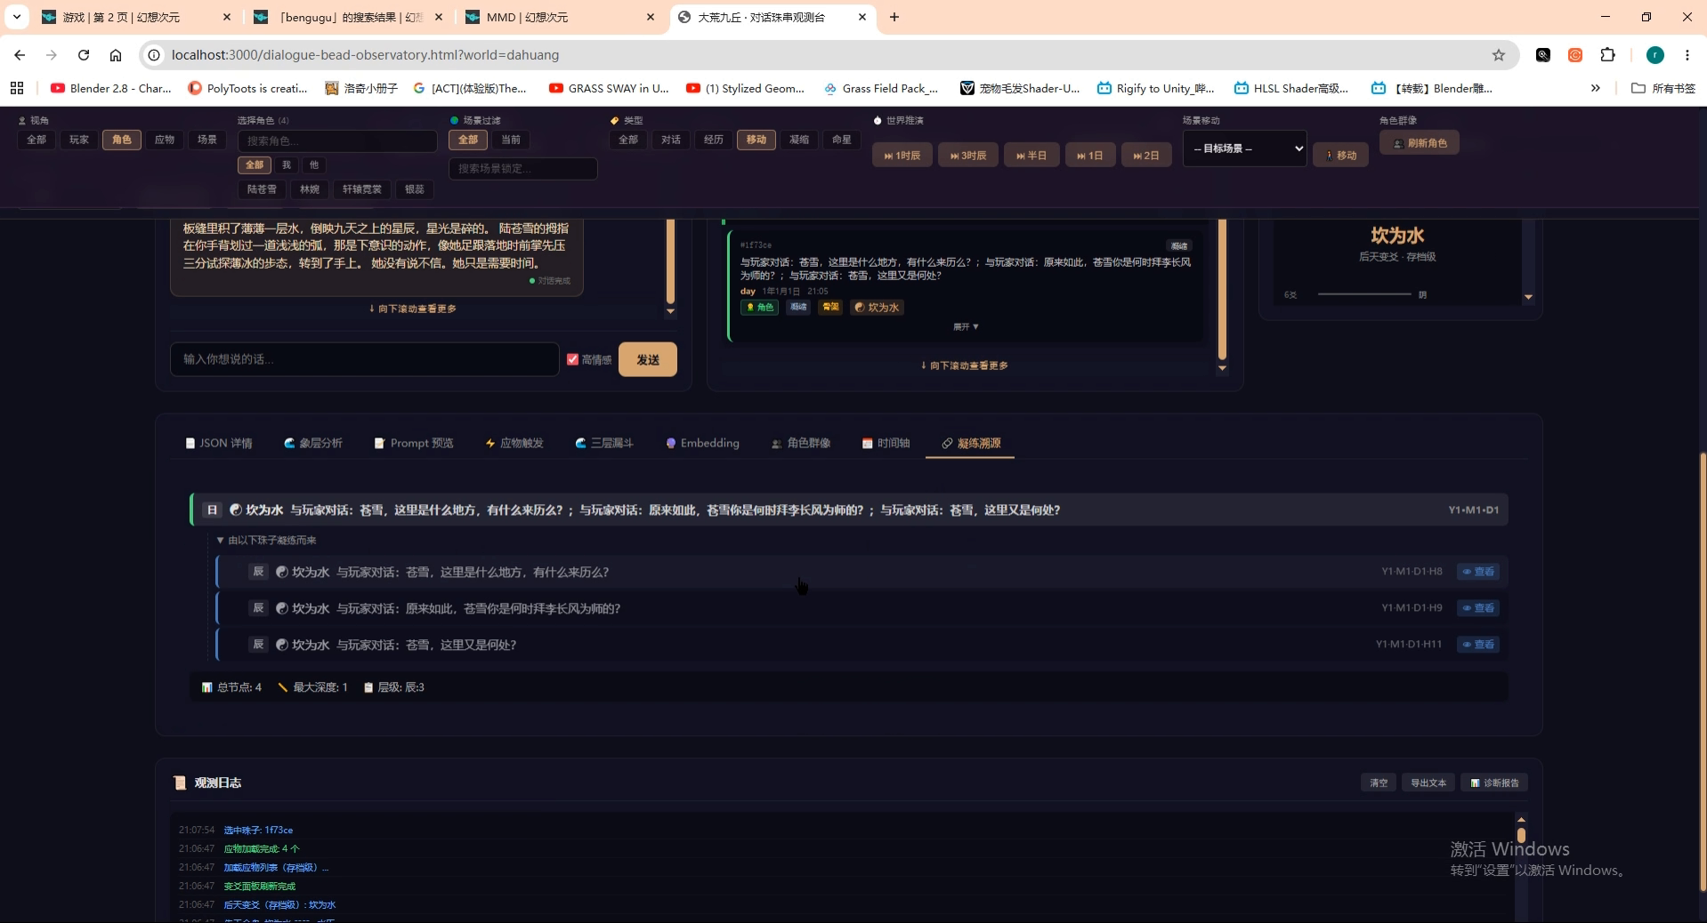Open the tab search dropdown arrow
Image resolution: width=1707 pixels, height=923 pixels.
pos(16,17)
